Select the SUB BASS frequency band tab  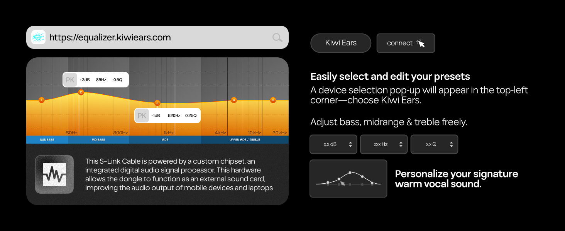[47, 140]
